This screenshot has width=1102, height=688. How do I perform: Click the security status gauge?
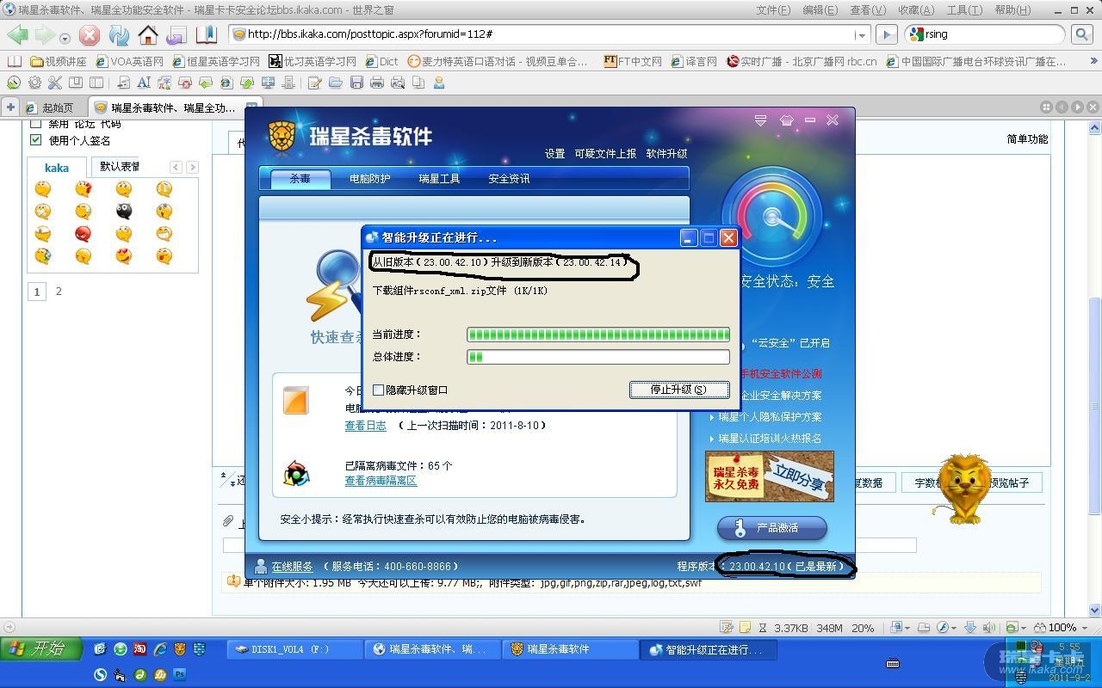pos(772,216)
